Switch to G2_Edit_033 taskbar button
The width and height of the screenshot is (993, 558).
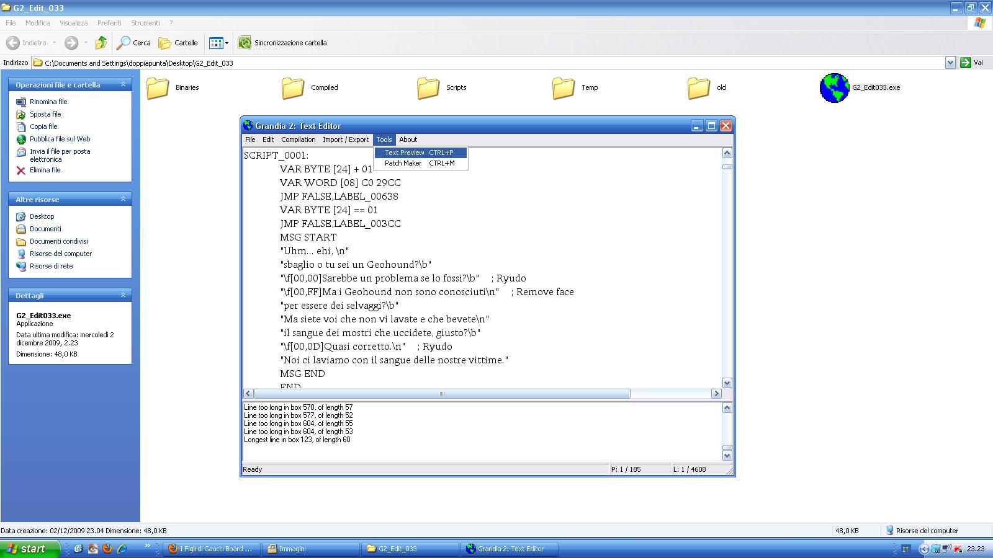(x=410, y=549)
